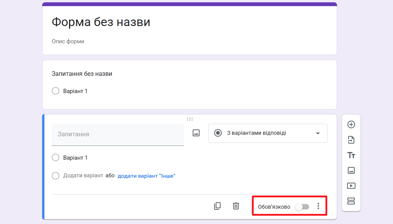Click the add section icon
Viewport: 393px width, 224px height.
click(x=351, y=201)
